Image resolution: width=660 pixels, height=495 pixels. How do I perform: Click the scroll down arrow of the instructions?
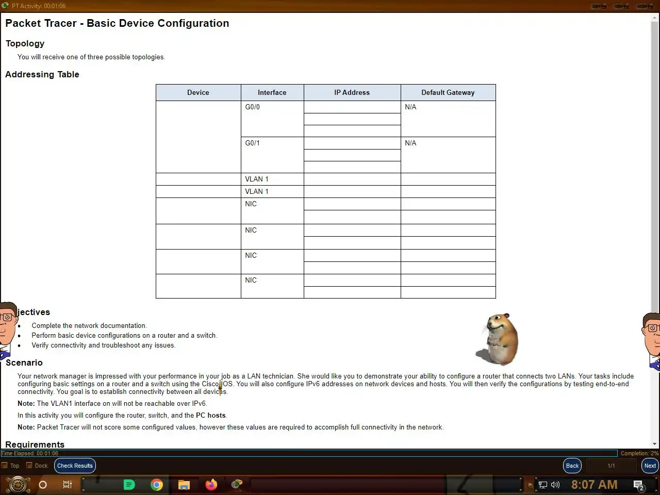click(x=655, y=444)
